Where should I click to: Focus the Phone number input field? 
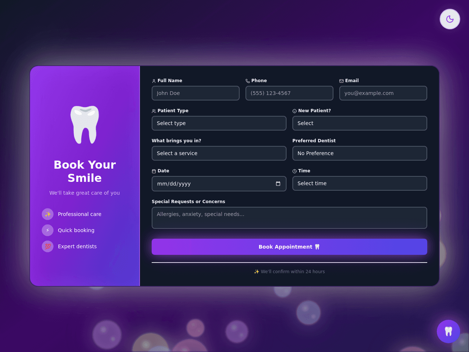tap(289, 93)
